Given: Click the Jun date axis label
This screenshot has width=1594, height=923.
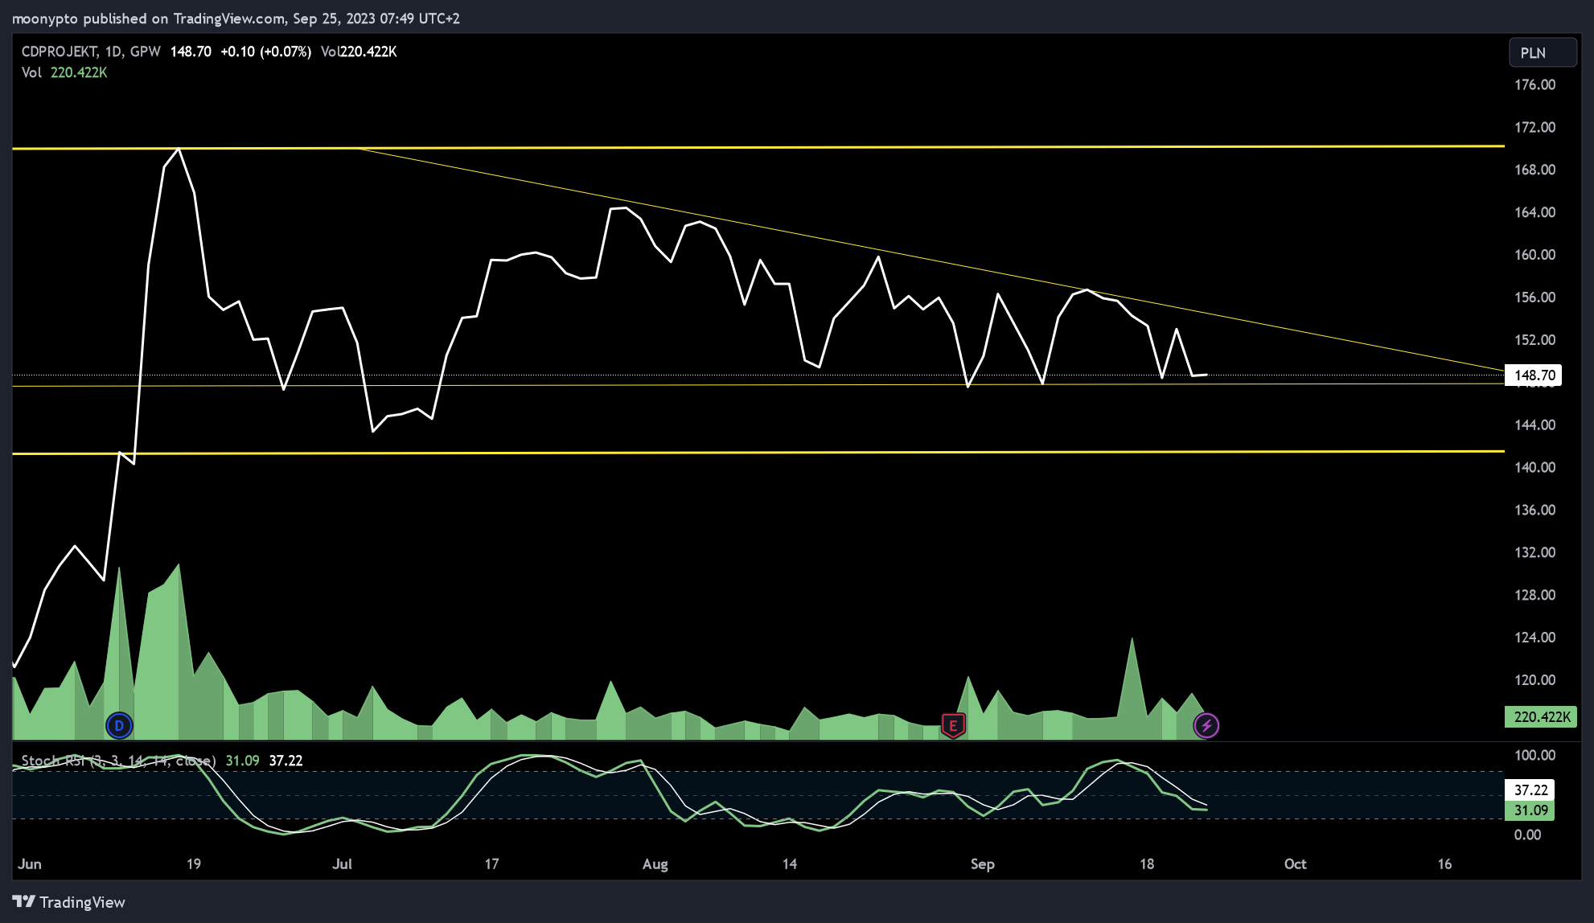Looking at the screenshot, I should (x=30, y=864).
